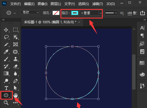This screenshot has height=108, width=147.
Task: Select the Clone Stamp tool
Action: [x=15, y=59]
